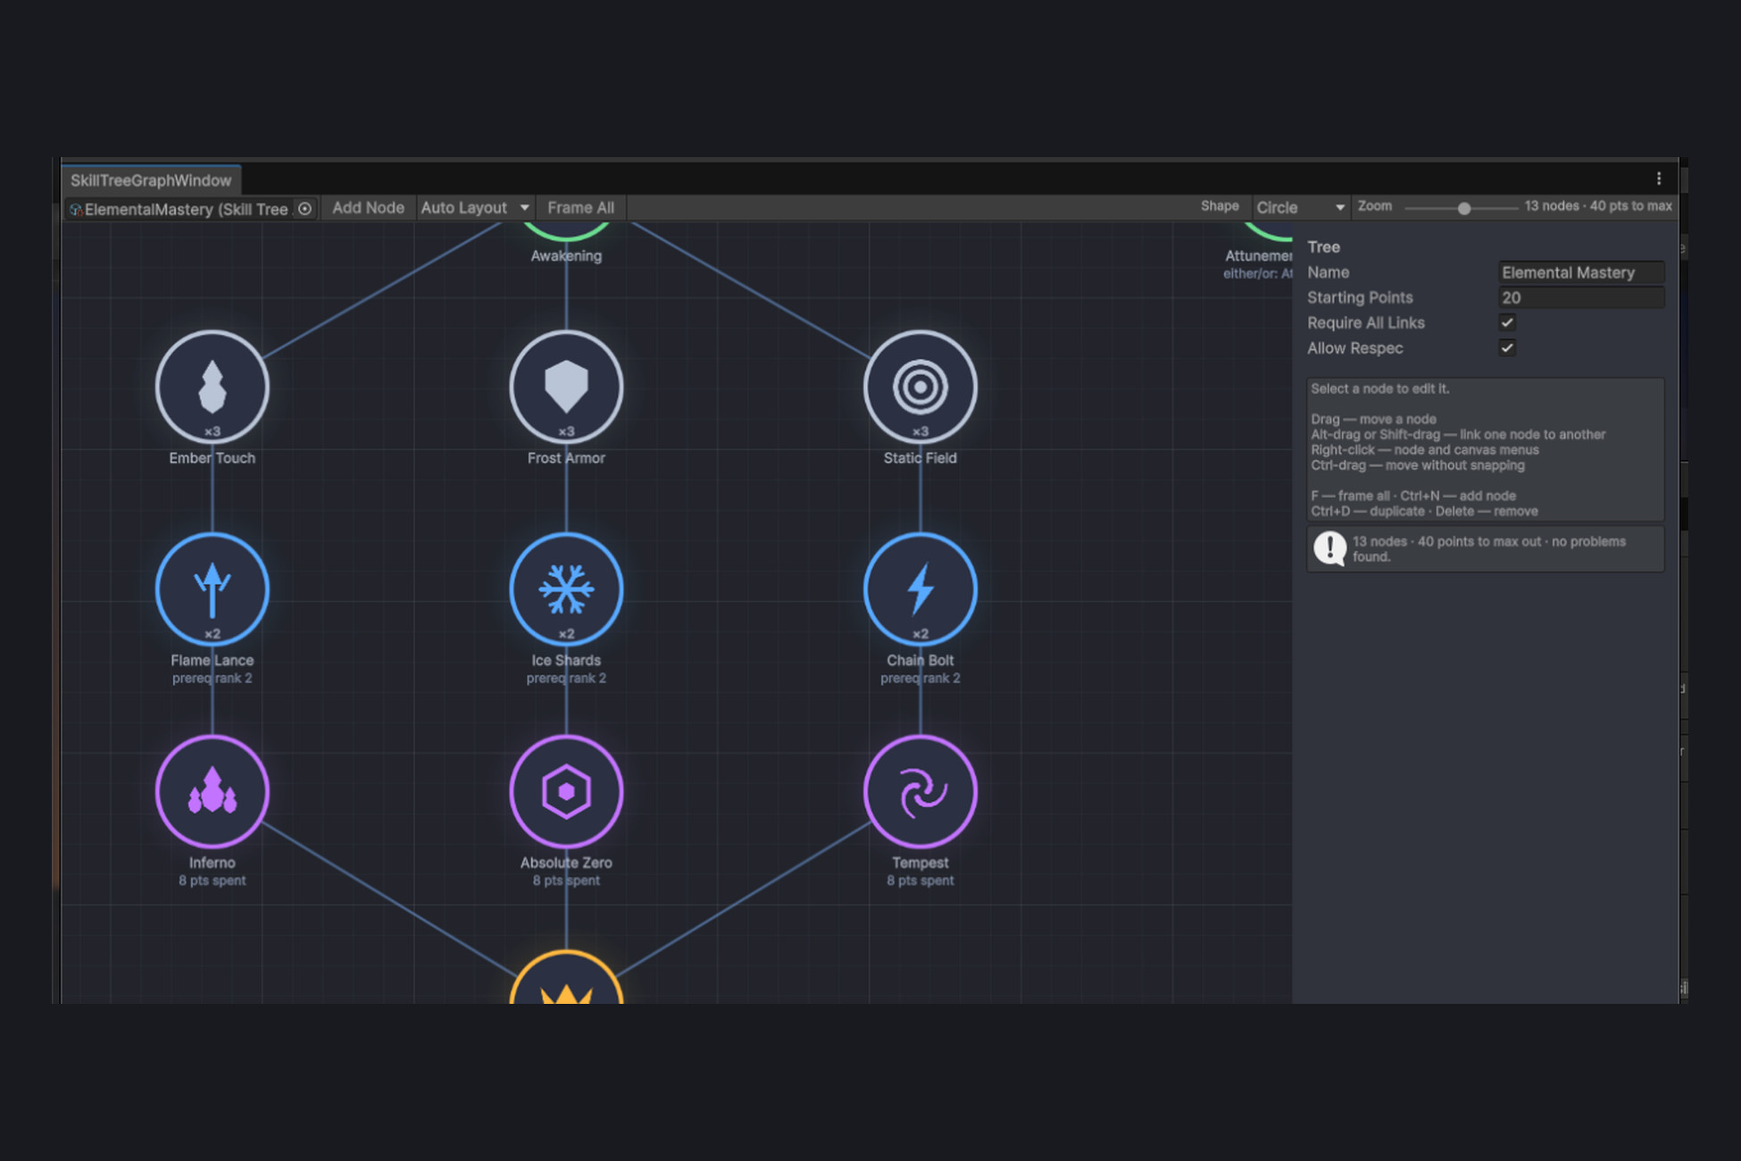Screen dimensions: 1741x1161
Task: Click the Awakening node label
Action: point(566,255)
